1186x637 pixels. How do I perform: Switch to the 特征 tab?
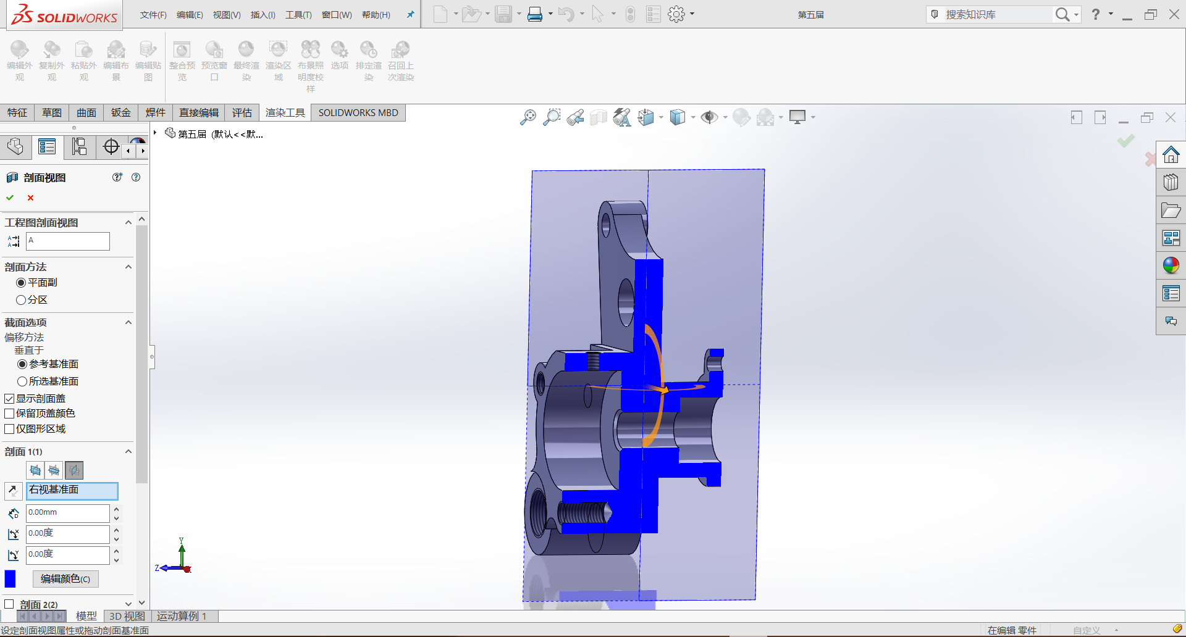17,112
